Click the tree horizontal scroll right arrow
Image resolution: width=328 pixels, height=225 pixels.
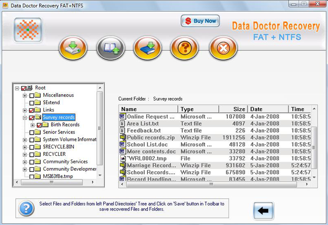93,182
